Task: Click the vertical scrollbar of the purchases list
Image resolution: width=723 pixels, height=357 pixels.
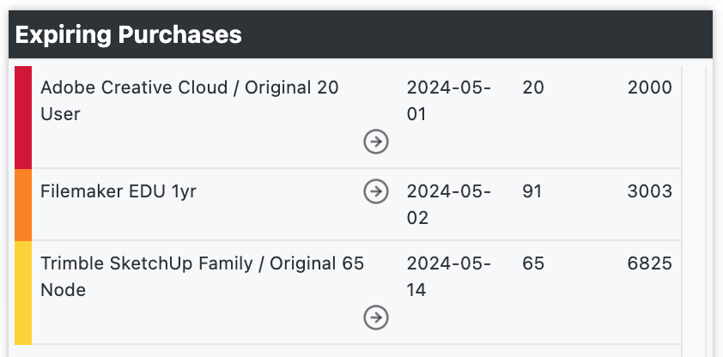Action: click(x=694, y=211)
